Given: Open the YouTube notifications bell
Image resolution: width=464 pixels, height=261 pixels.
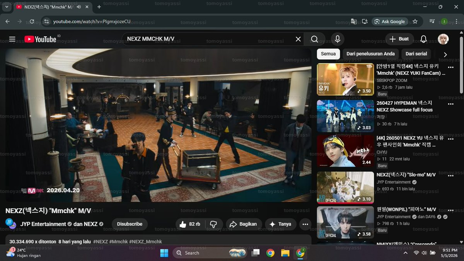Looking at the screenshot, I should 424,39.
